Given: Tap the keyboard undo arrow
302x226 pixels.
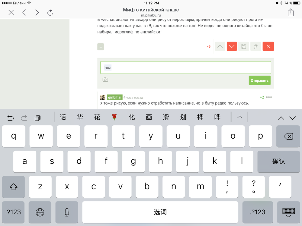Looking at the screenshot, I should click(11, 118).
